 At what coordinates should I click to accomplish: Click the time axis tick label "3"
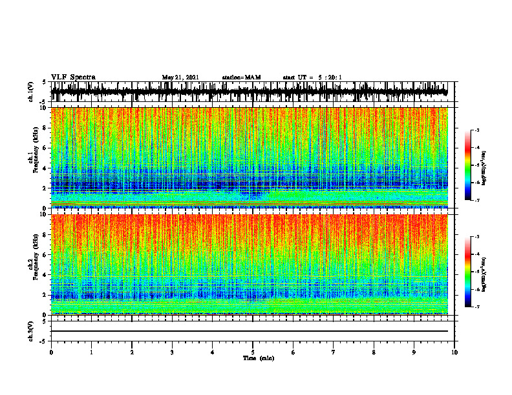(172, 352)
